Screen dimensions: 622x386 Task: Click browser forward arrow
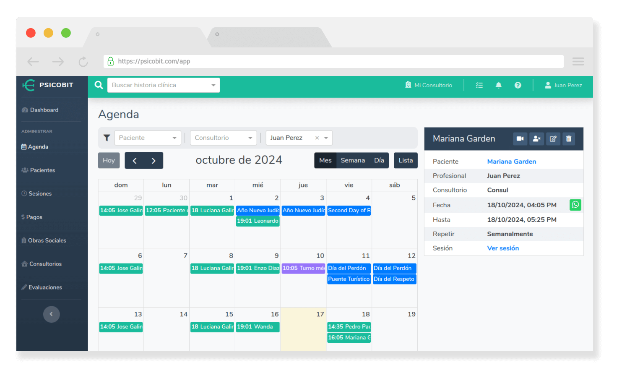point(58,62)
